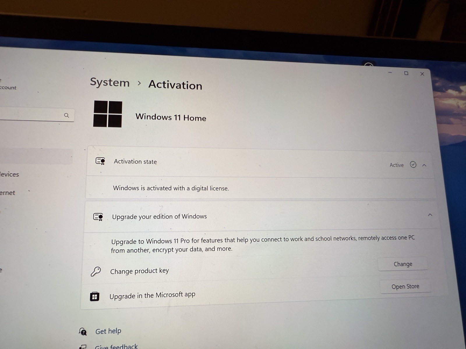The height and width of the screenshot is (349, 466).
Task: Click the search magnifier icon in sidebar
Action: click(x=66, y=115)
